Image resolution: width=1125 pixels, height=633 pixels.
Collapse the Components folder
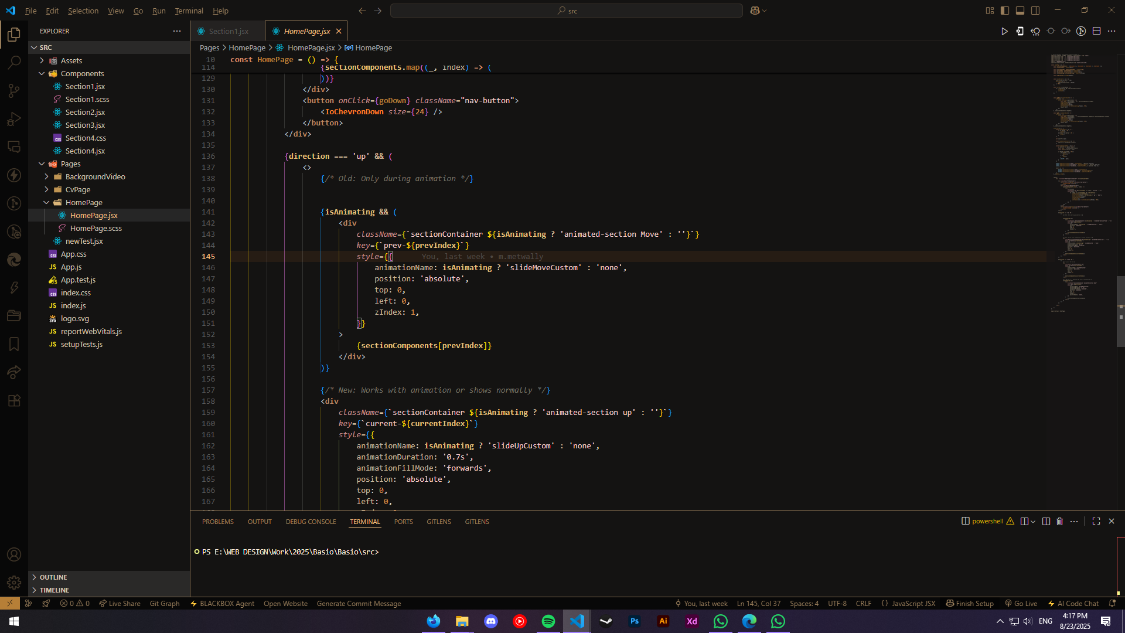pos(82,73)
